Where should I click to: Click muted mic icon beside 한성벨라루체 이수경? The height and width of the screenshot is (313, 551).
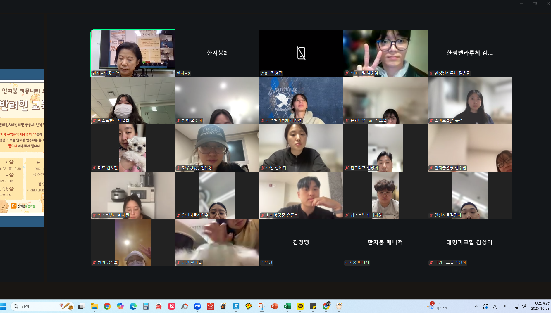pos(263,120)
